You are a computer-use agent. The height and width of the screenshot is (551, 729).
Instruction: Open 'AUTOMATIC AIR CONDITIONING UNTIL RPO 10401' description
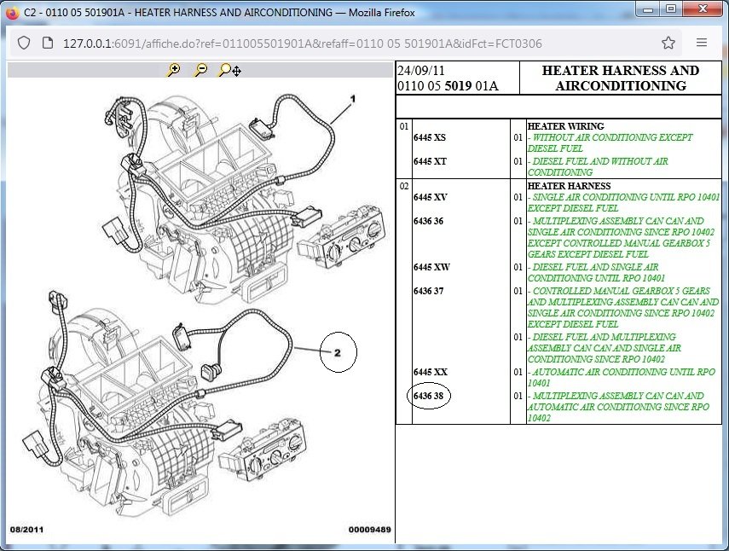click(621, 377)
